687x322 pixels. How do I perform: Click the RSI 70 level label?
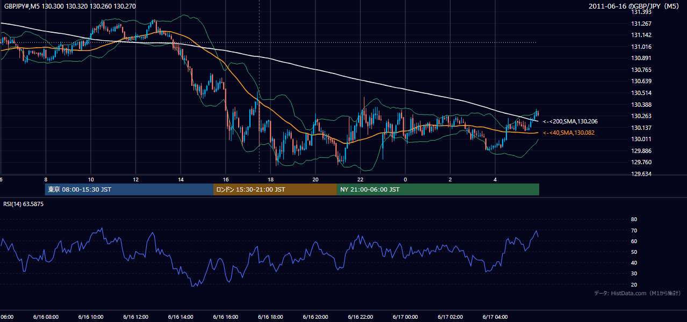click(x=634, y=230)
